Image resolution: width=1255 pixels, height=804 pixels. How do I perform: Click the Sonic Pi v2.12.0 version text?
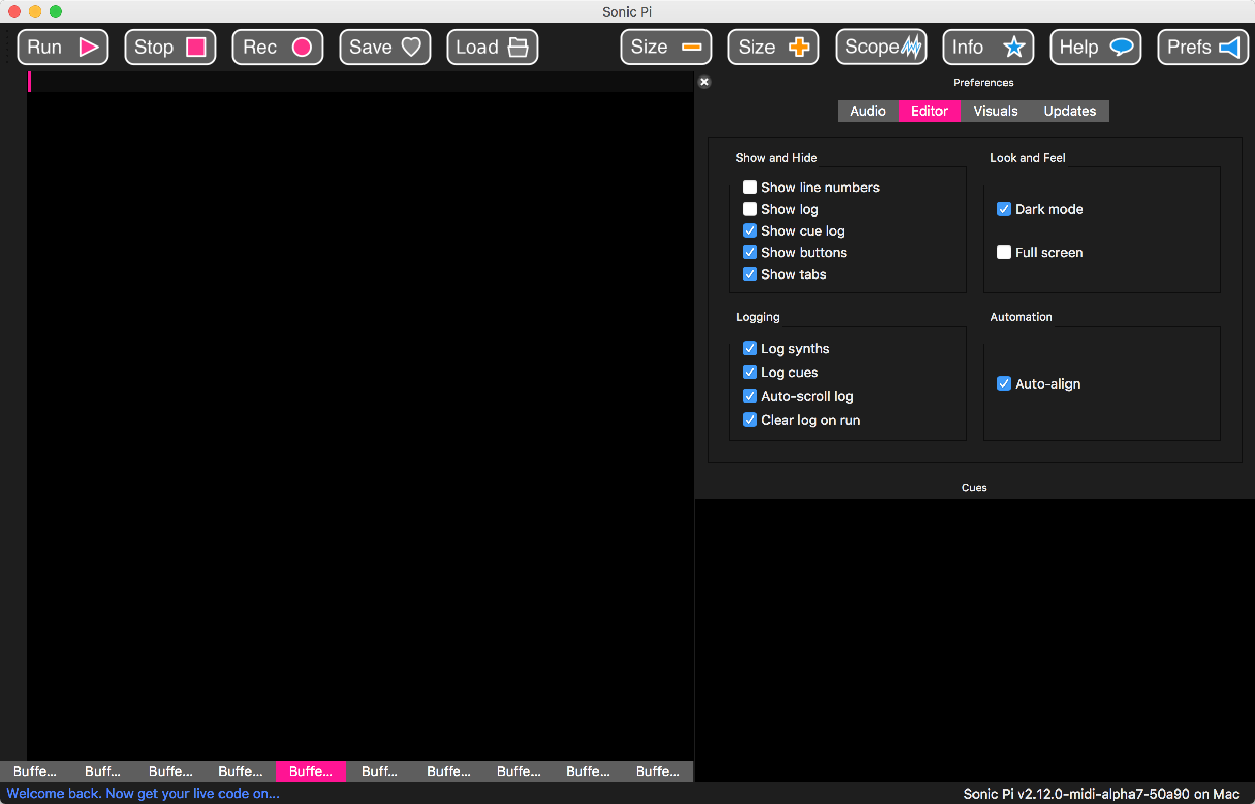(1101, 794)
